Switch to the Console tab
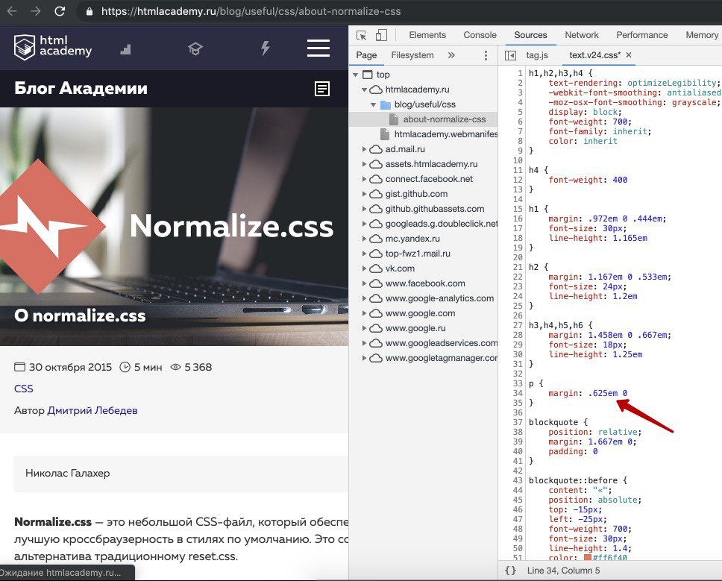This screenshot has height=581, width=722. (480, 35)
